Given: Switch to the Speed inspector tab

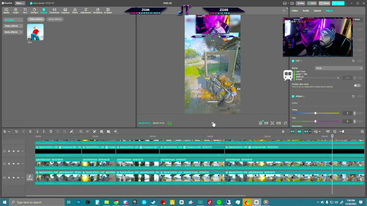Looking at the screenshot, I should [317, 11].
